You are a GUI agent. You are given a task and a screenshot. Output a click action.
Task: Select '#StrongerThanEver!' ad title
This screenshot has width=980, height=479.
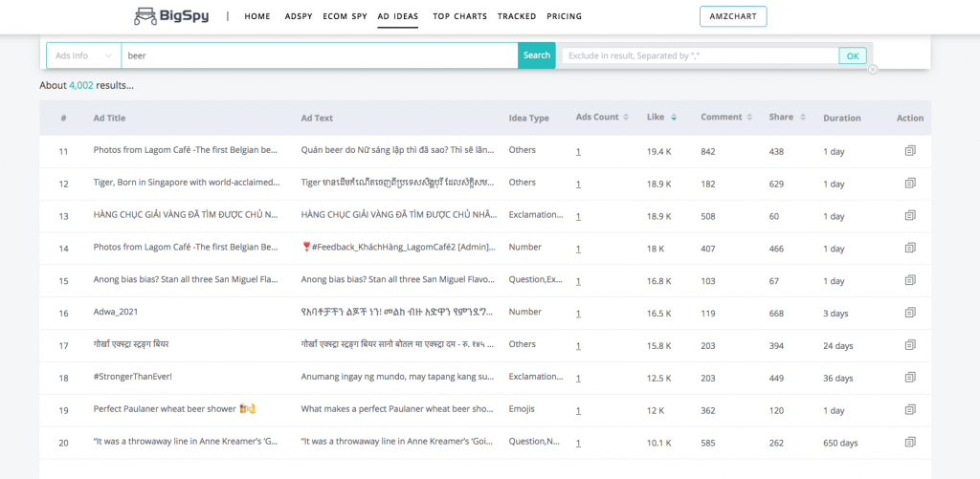[132, 377]
